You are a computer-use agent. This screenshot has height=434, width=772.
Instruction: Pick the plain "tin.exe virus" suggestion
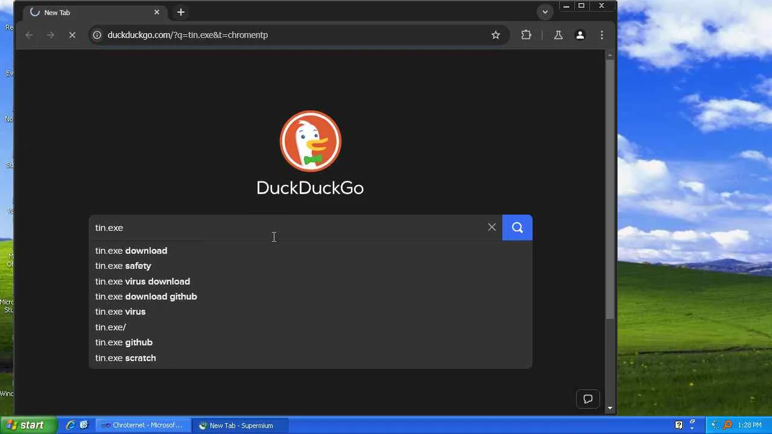311,312
